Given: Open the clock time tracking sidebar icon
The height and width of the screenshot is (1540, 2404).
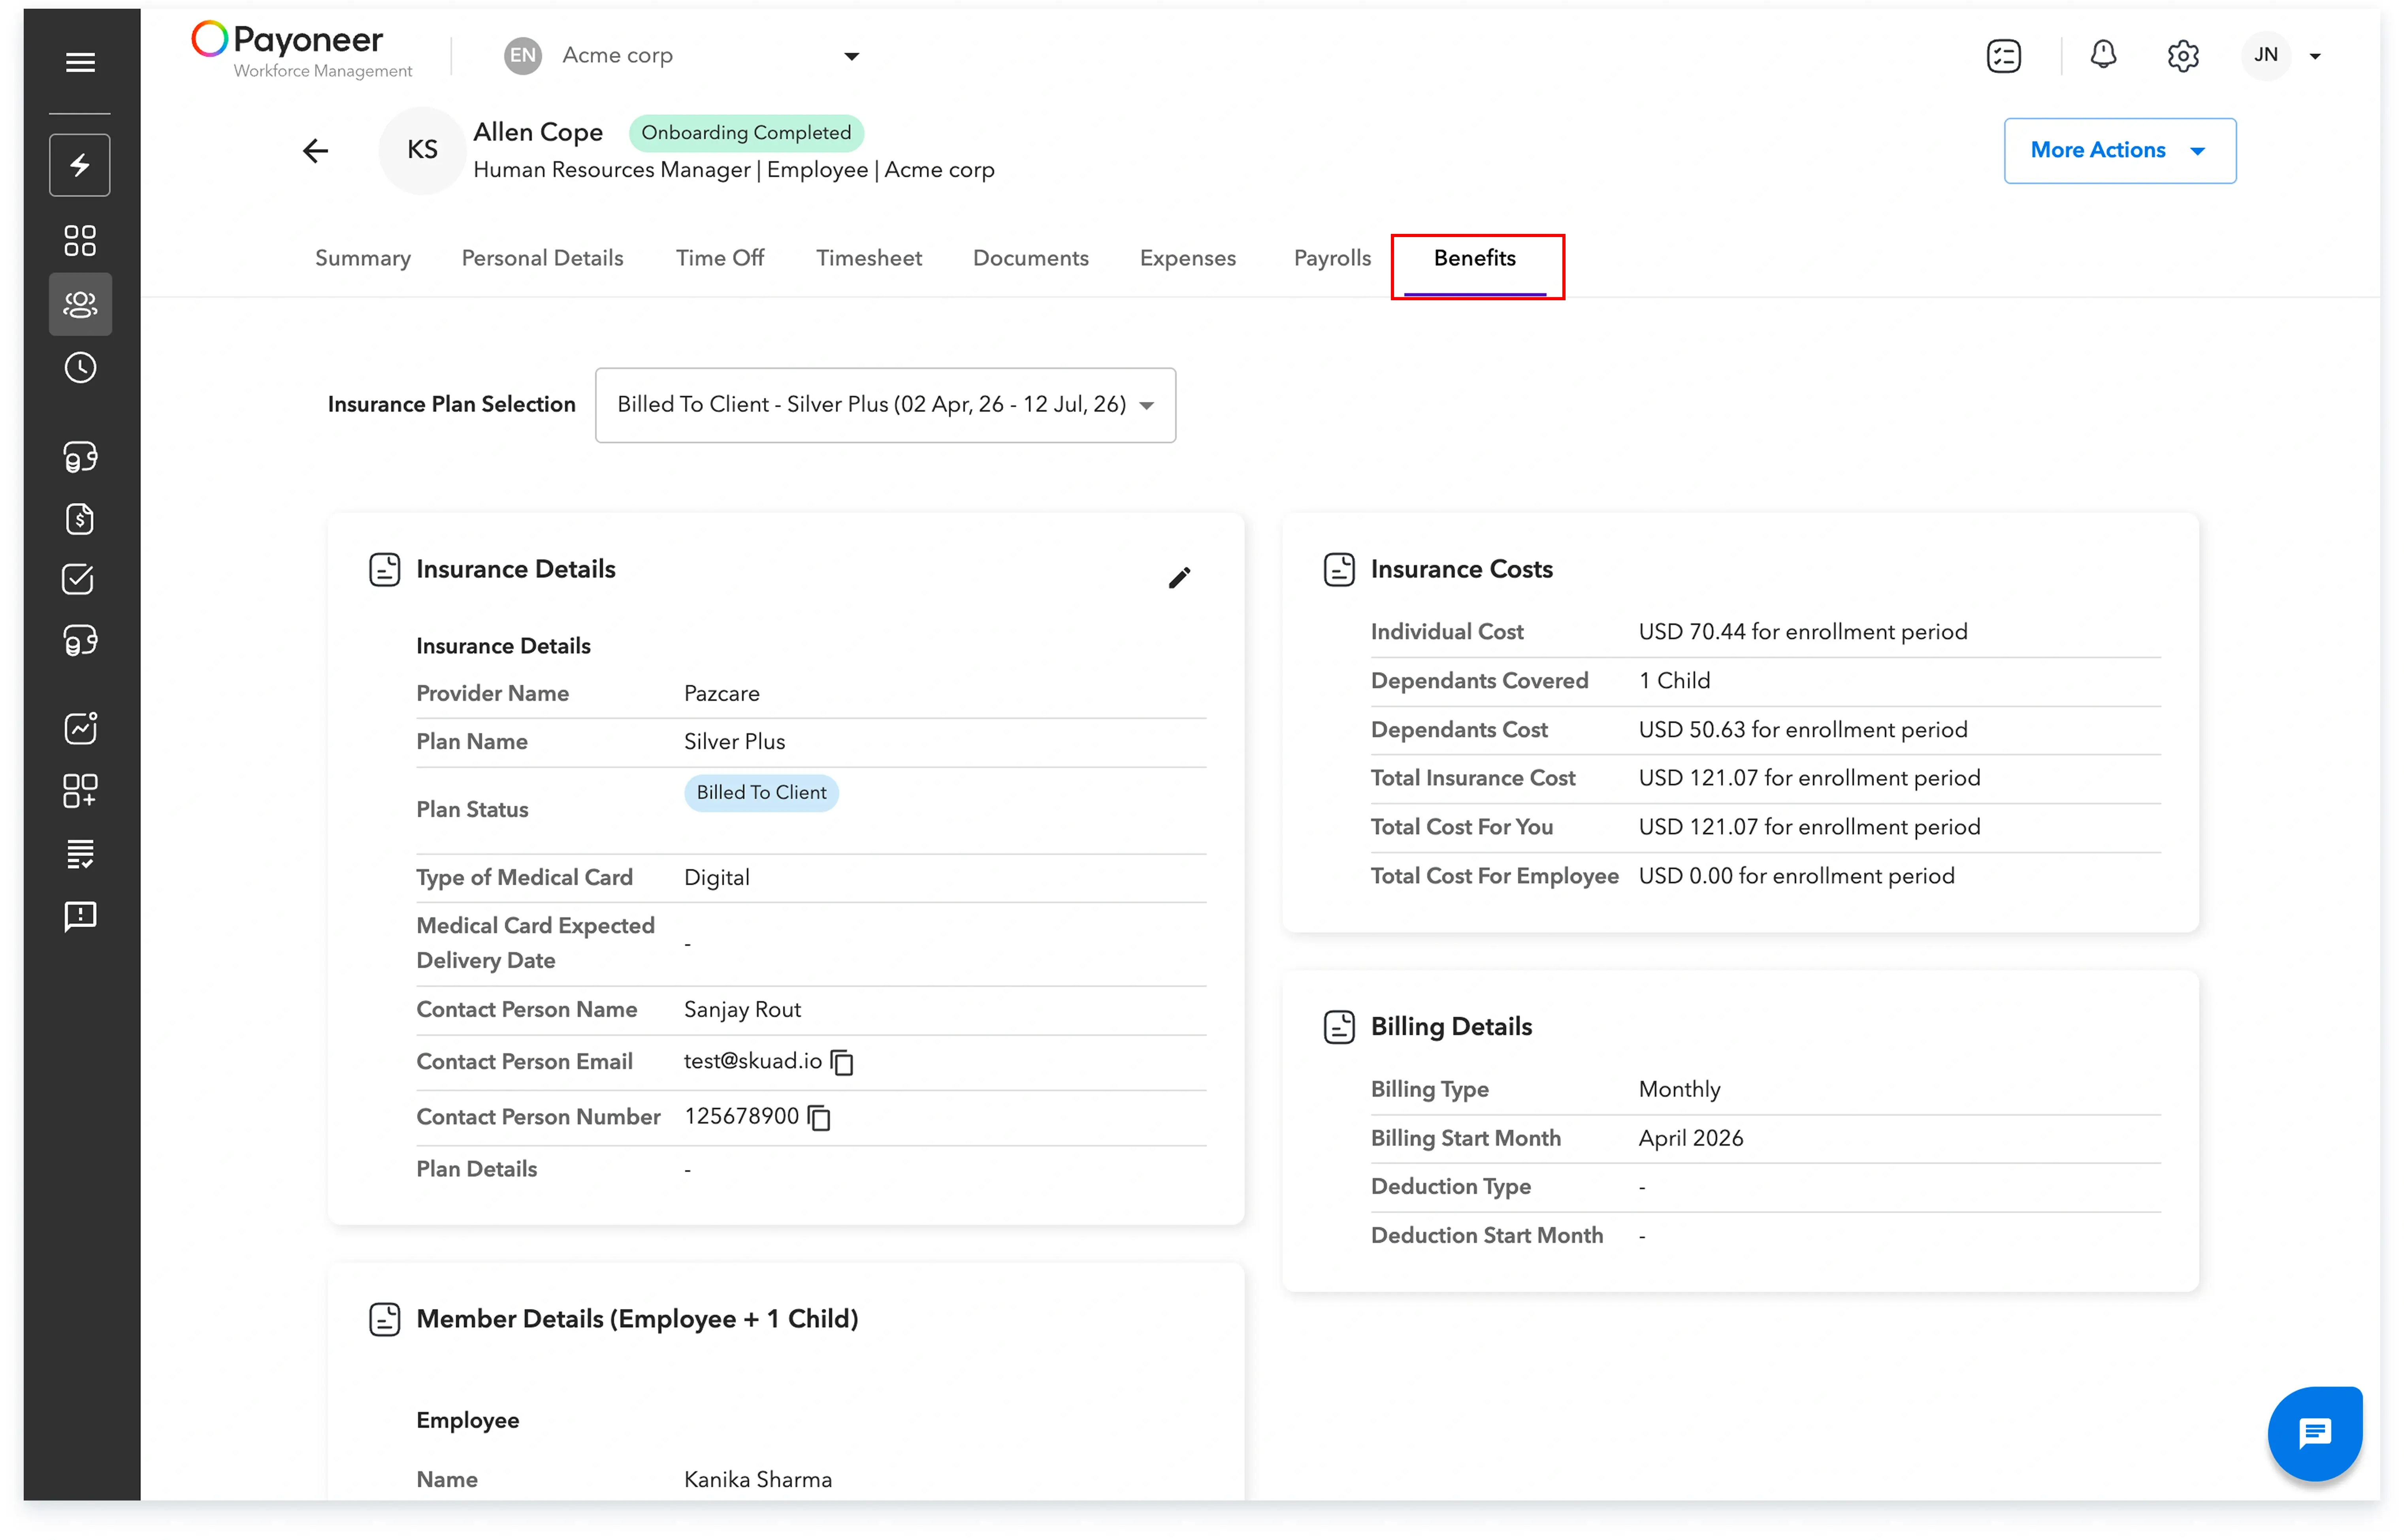Looking at the screenshot, I should 80,368.
